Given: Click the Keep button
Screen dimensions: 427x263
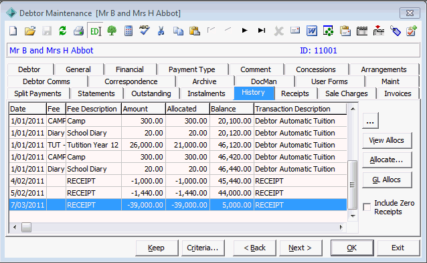Looking at the screenshot, I should 157,248.
